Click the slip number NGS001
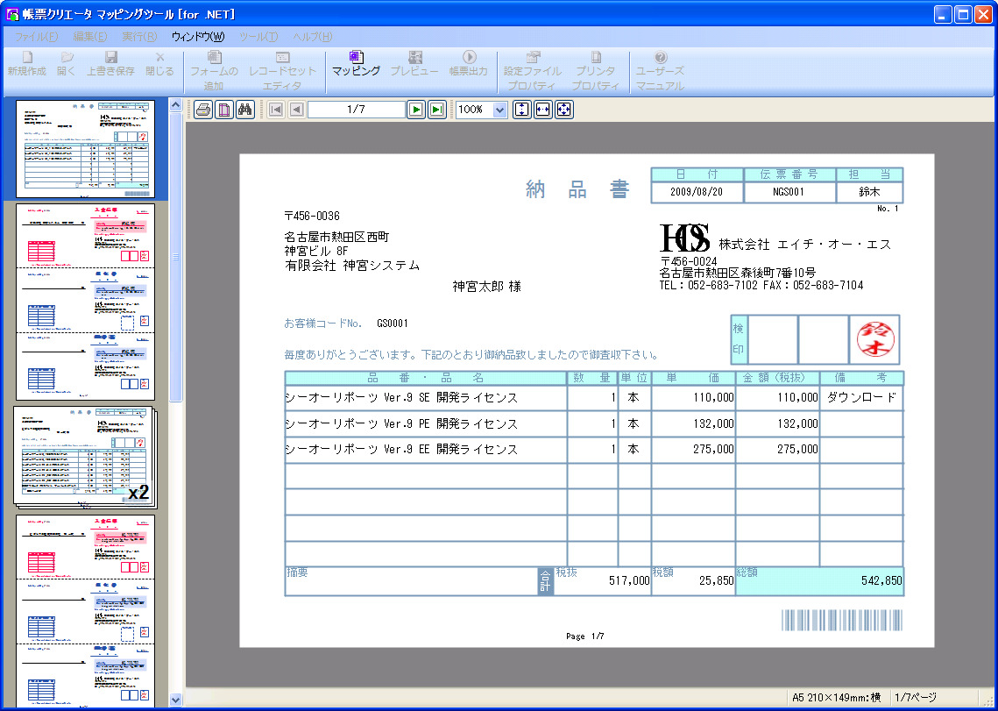 (789, 192)
